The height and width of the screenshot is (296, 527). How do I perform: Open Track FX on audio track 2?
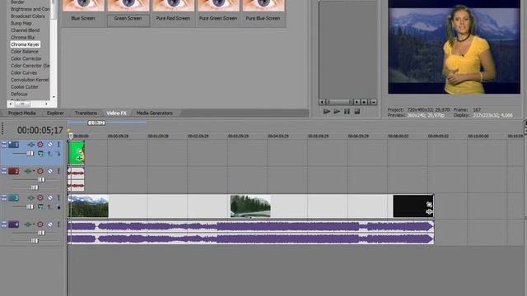click(x=29, y=171)
